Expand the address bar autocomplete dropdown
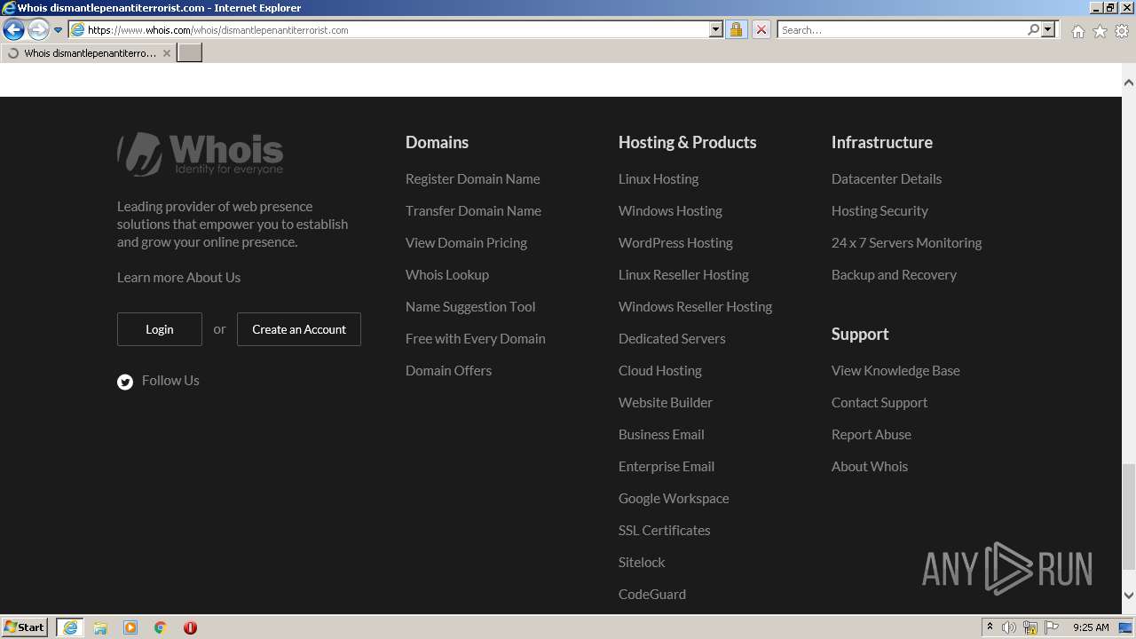 click(x=716, y=30)
